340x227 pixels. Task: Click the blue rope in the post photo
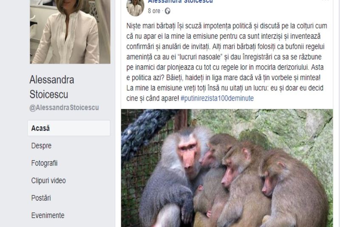[145, 131]
